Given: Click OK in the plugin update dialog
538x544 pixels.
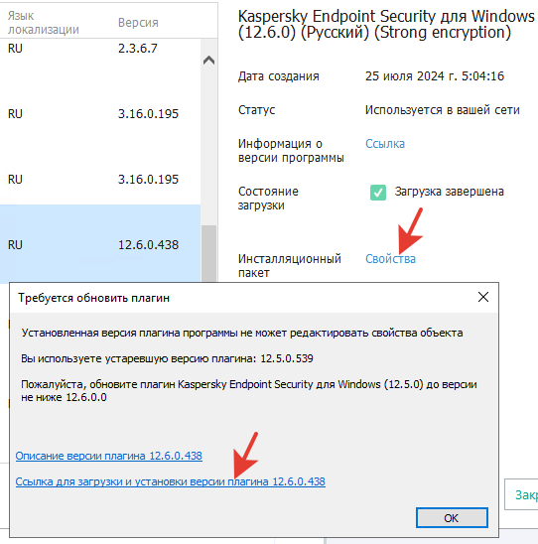Looking at the screenshot, I should coord(452,518).
